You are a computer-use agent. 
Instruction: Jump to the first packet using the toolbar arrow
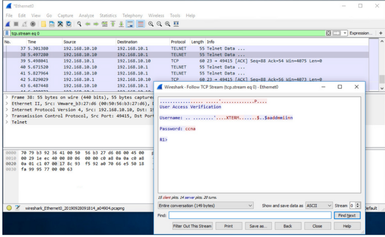[x=112, y=24]
